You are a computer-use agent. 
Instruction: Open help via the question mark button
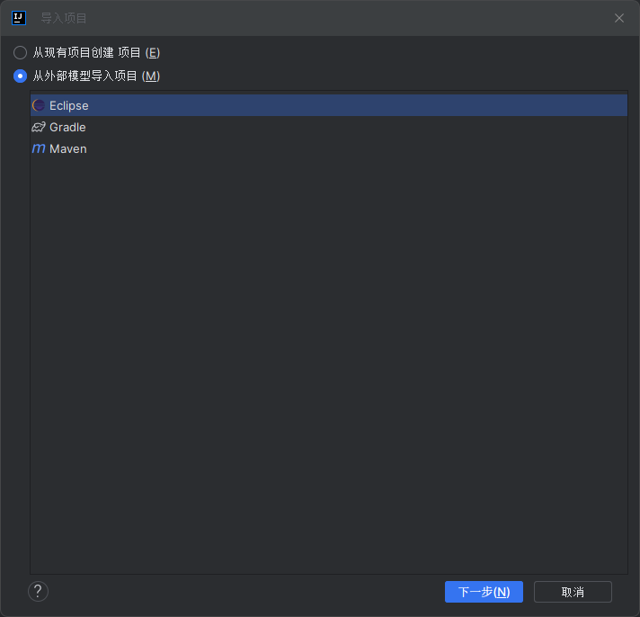(38, 591)
